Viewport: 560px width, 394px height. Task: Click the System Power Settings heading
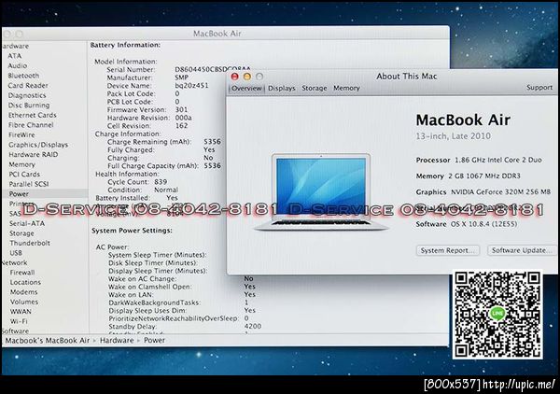coord(132,231)
